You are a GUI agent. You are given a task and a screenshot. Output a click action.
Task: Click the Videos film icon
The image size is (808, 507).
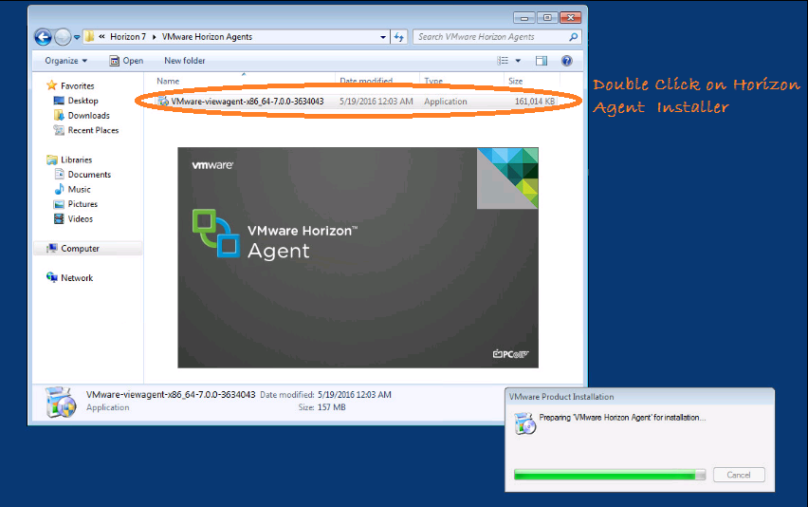click(59, 218)
